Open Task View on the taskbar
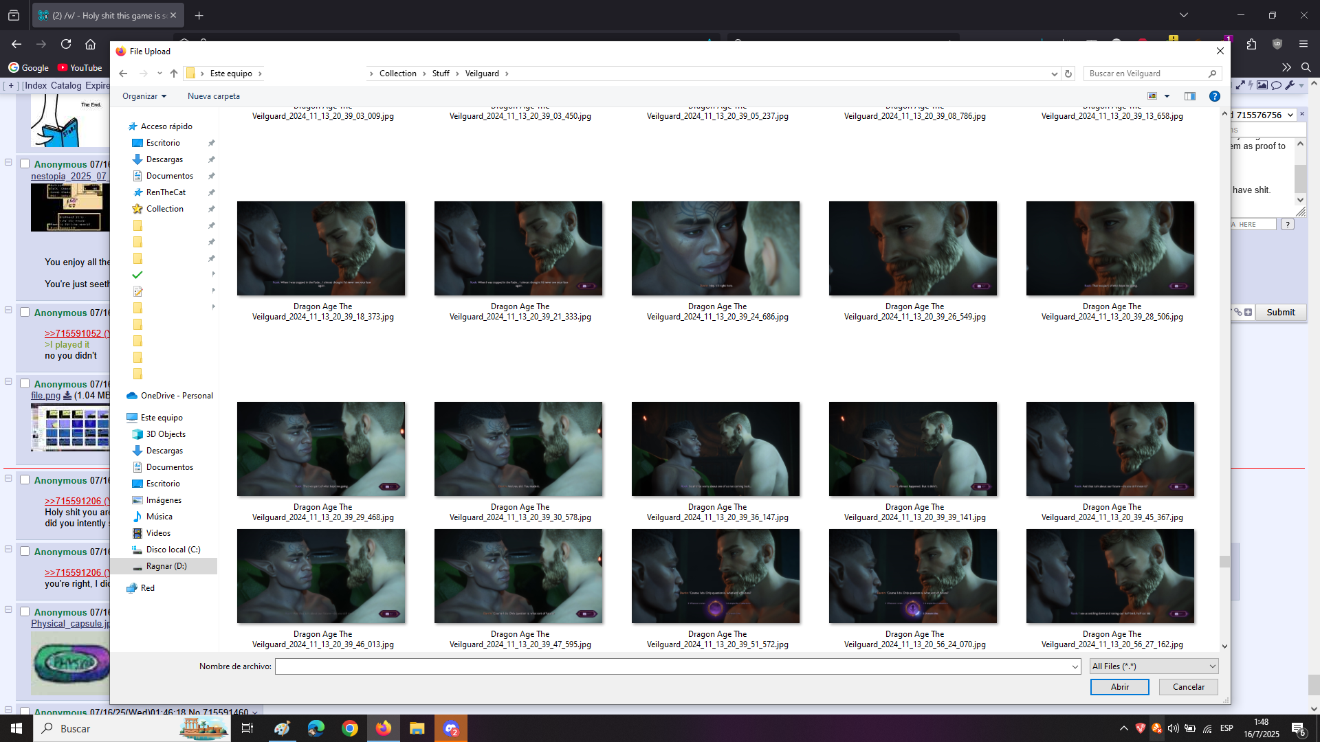 coord(247,728)
